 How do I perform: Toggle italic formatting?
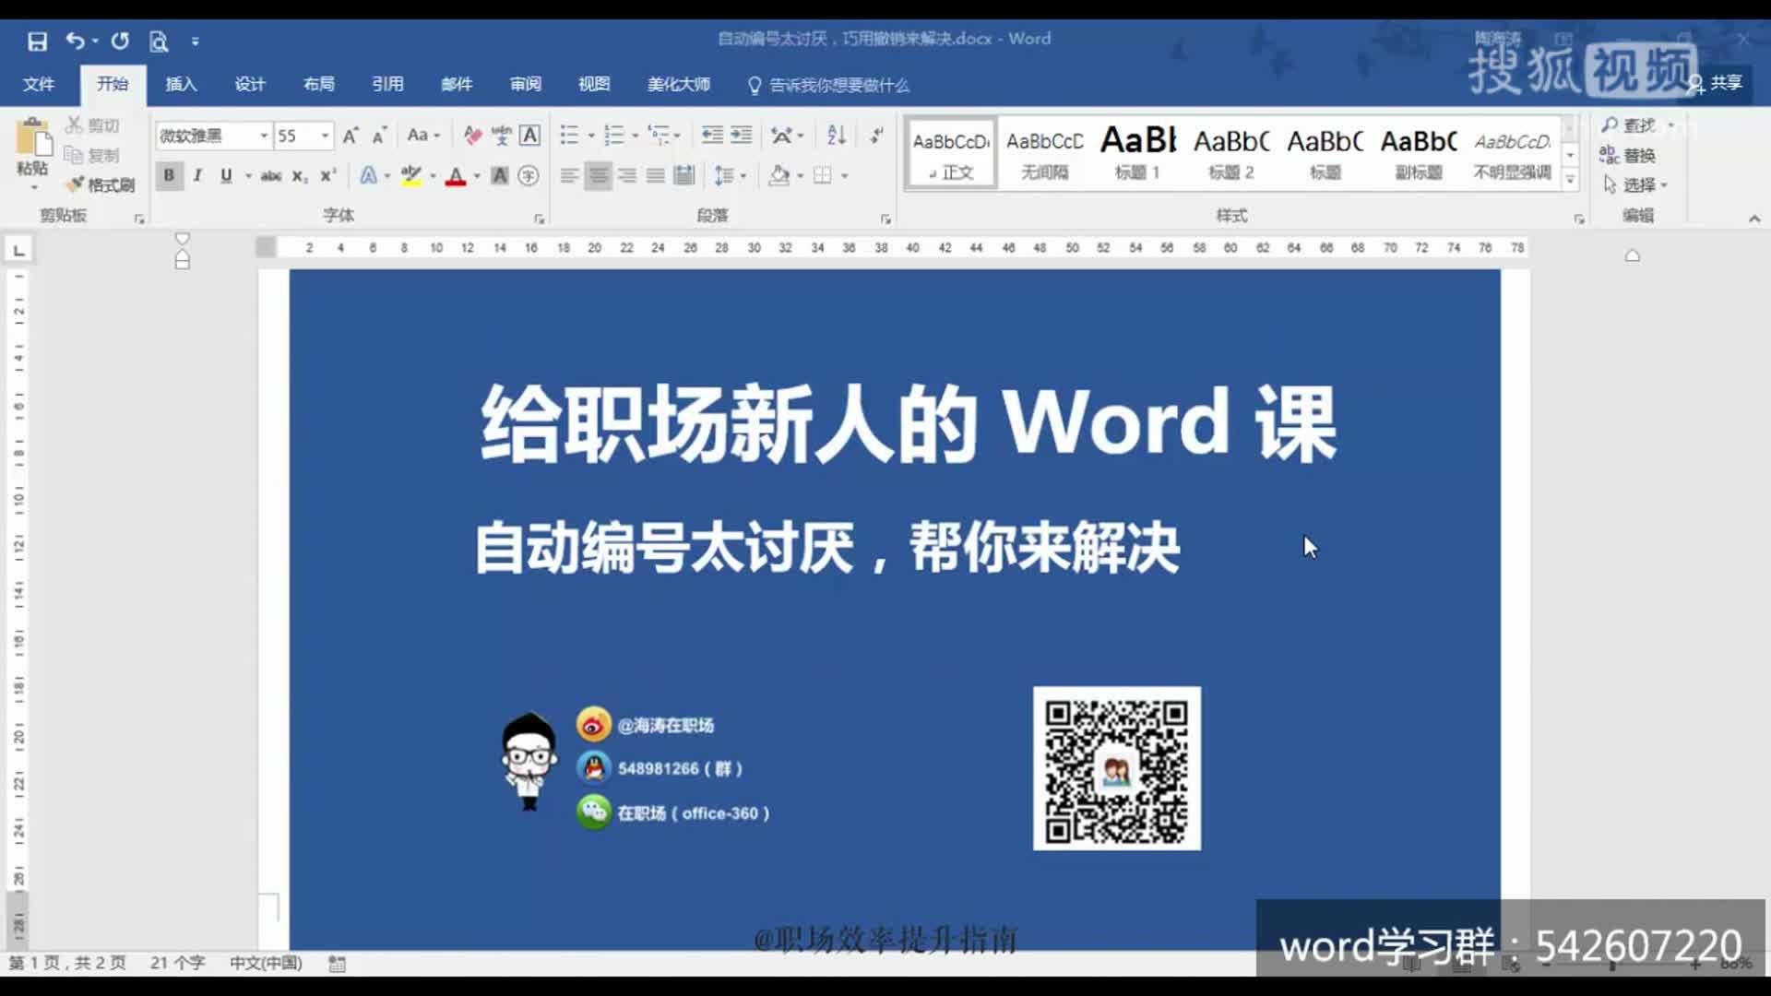tap(197, 174)
